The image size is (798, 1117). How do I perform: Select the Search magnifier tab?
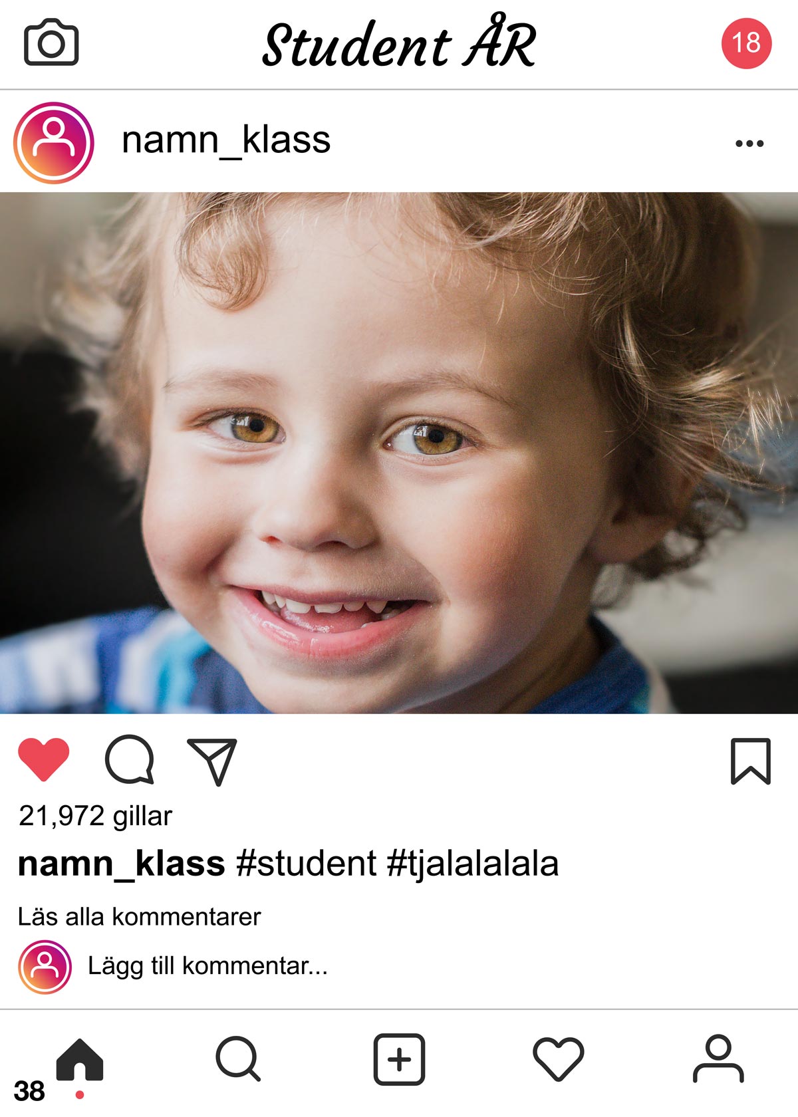pyautogui.click(x=238, y=1058)
